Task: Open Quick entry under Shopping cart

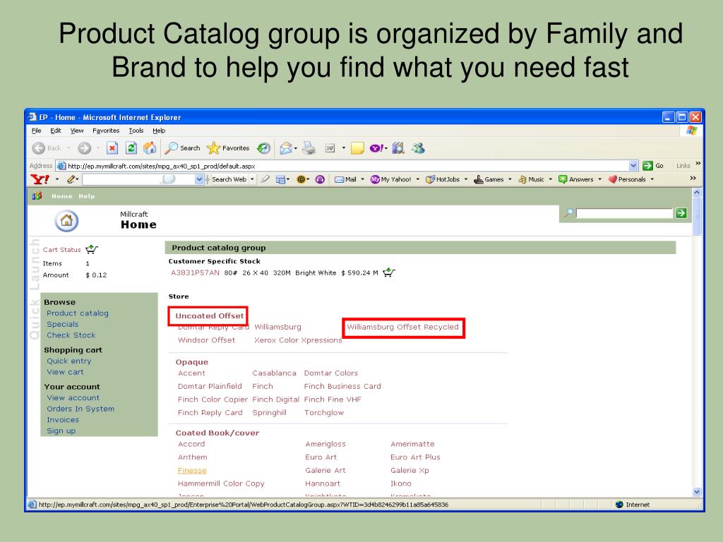Action: 69,361
